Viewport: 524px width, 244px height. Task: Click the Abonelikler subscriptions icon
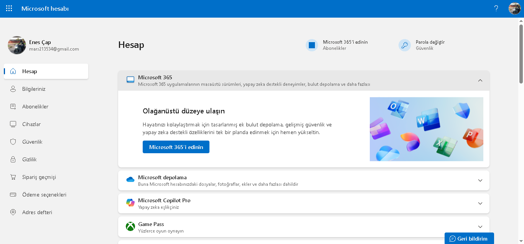tap(13, 106)
